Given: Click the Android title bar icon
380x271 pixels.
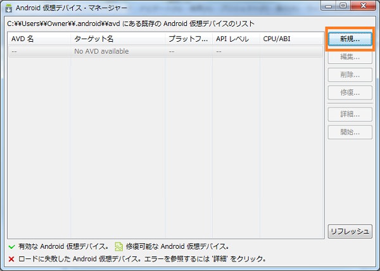Looking at the screenshot, I should 9,8.
